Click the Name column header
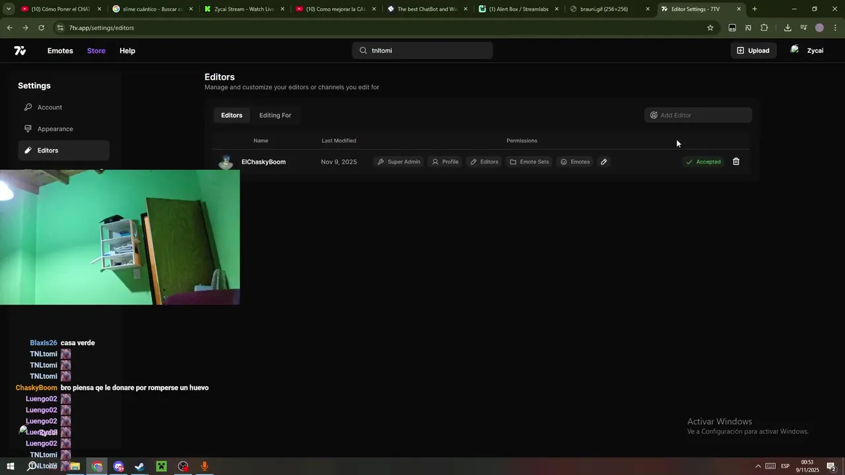This screenshot has width=845, height=475. pyautogui.click(x=261, y=141)
